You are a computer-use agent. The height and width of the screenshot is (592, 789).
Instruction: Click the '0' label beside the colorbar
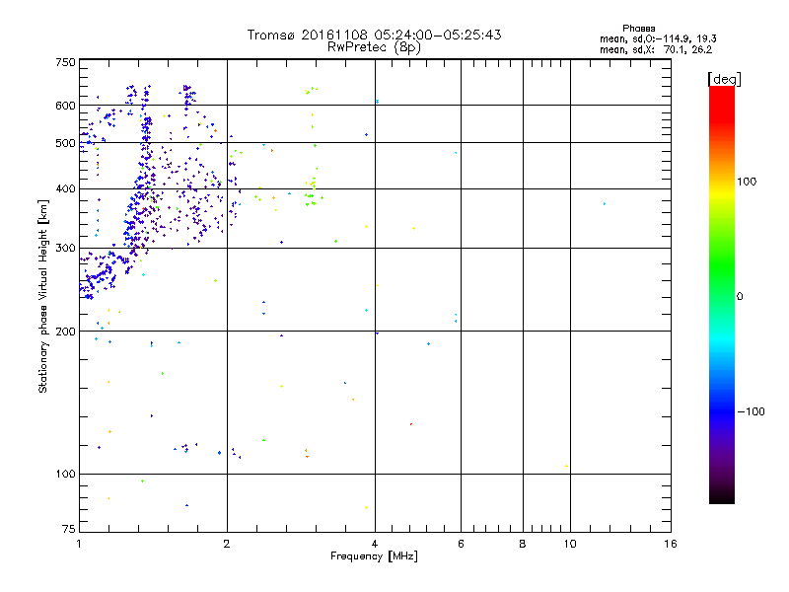click(x=740, y=297)
